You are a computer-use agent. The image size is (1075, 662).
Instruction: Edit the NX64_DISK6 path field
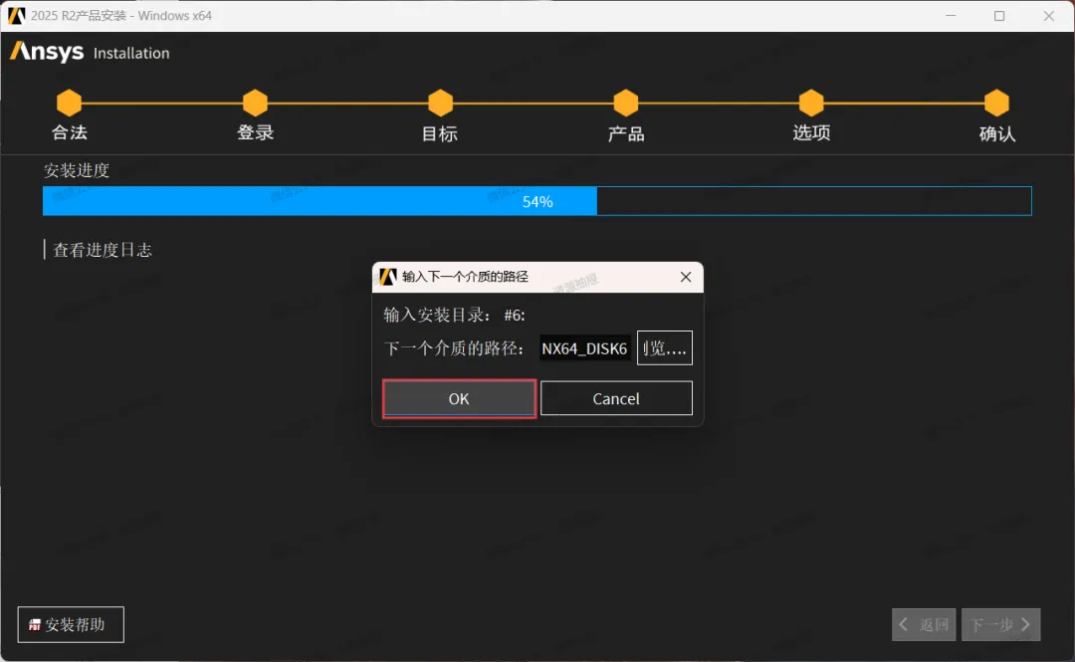tap(585, 348)
